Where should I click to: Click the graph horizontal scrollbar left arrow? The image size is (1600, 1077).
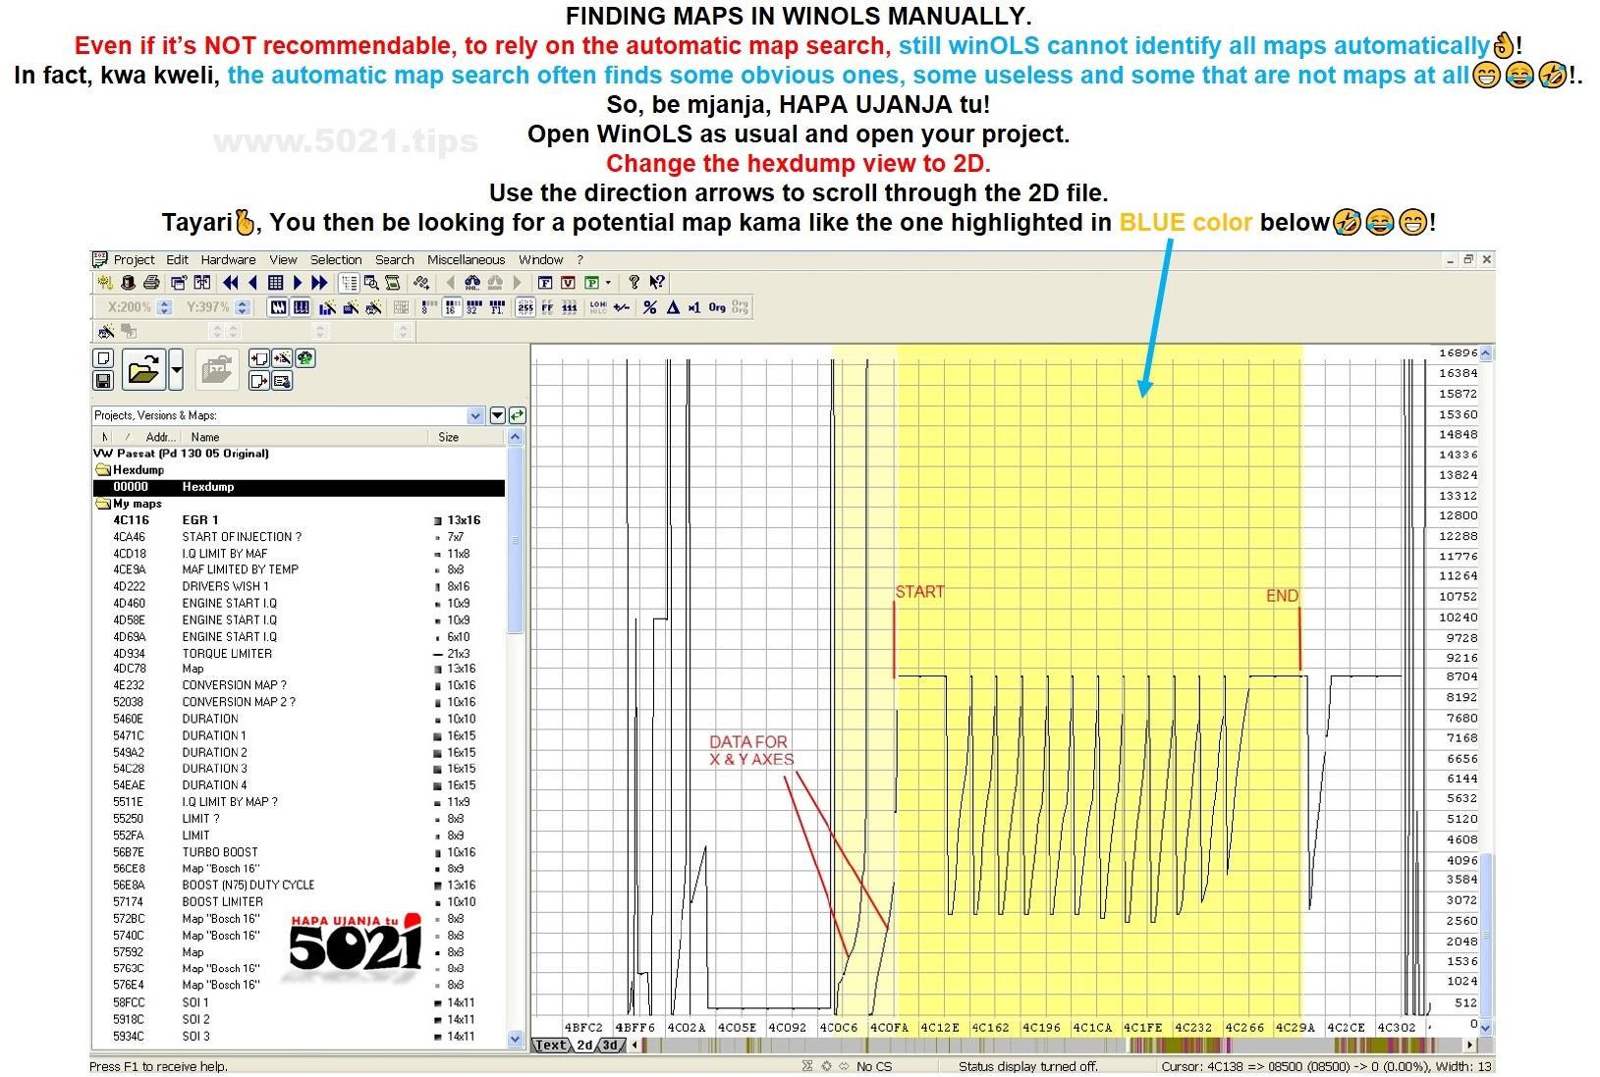[634, 1046]
